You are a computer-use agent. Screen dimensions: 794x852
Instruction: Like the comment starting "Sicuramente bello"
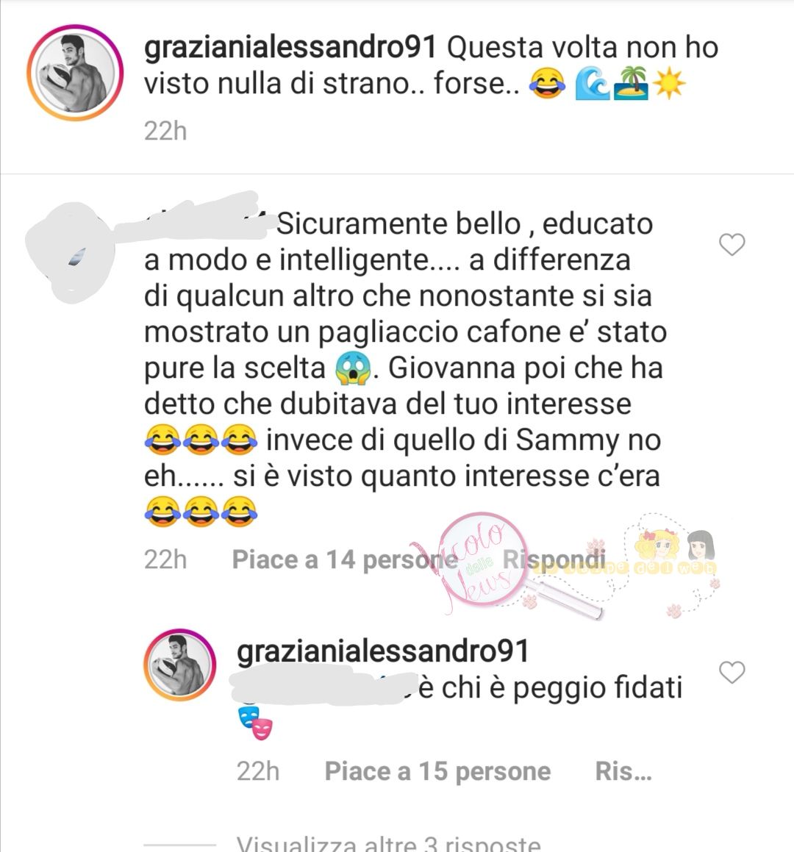click(x=732, y=245)
